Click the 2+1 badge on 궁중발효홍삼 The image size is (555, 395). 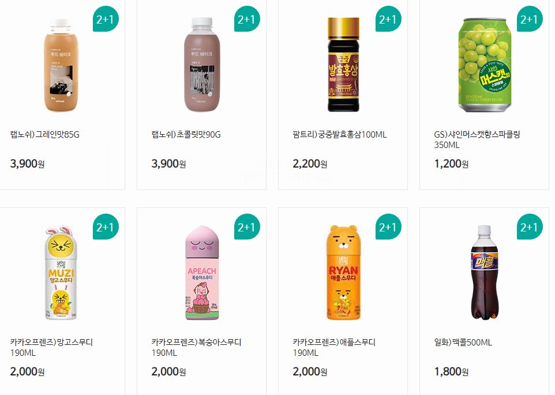(x=388, y=19)
